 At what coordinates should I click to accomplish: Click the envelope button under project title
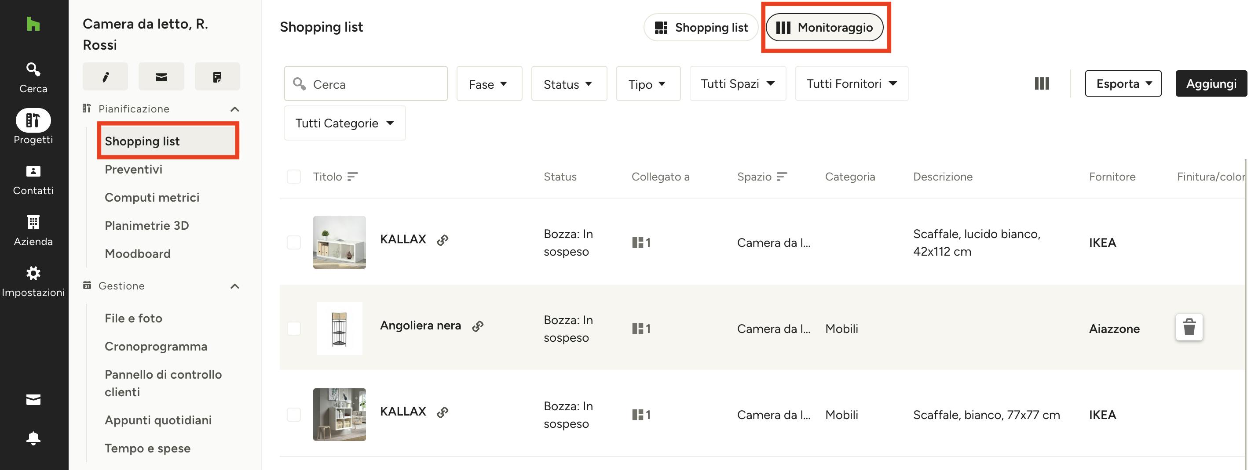161,76
